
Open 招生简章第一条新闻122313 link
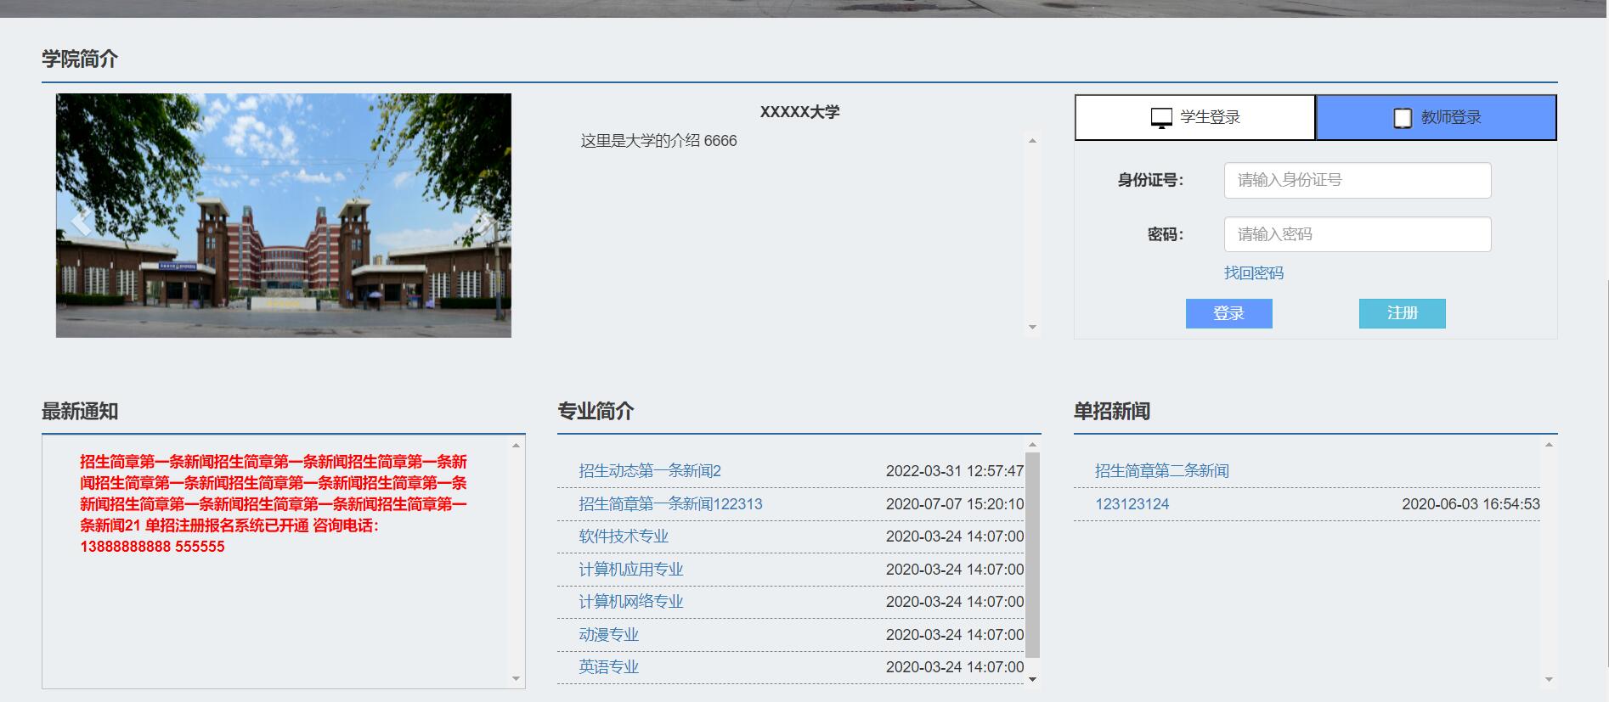click(670, 504)
